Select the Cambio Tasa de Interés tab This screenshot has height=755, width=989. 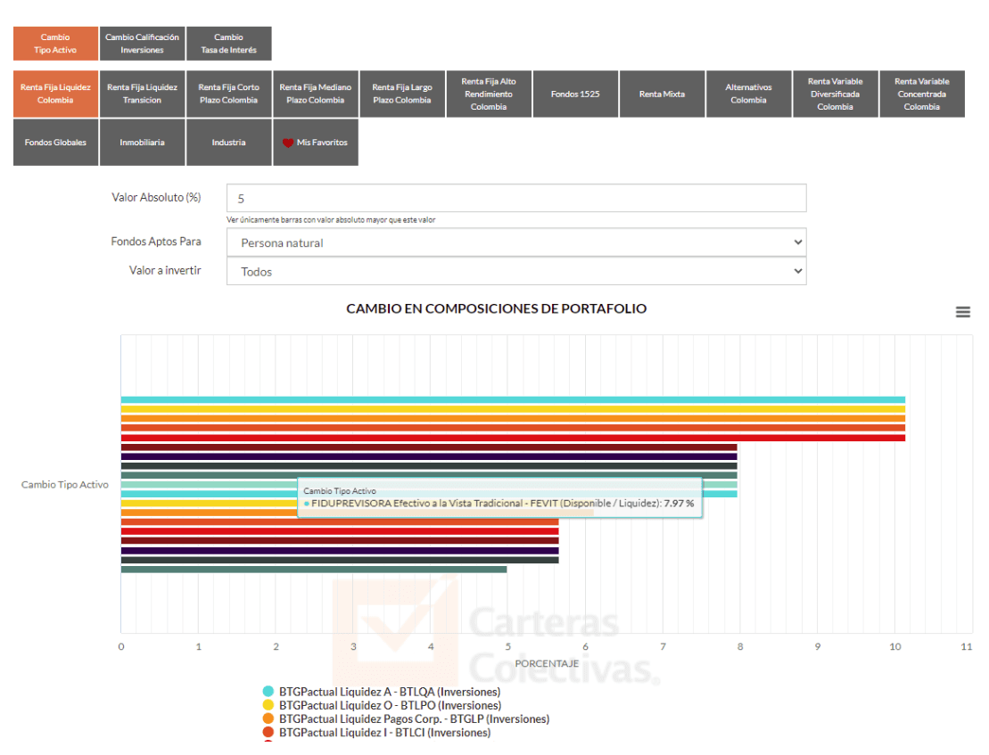pos(229,44)
